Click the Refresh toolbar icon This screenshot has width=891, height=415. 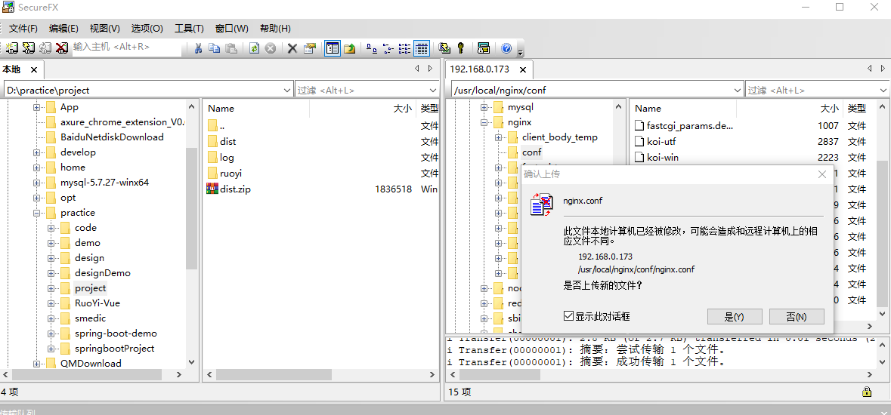(x=255, y=48)
